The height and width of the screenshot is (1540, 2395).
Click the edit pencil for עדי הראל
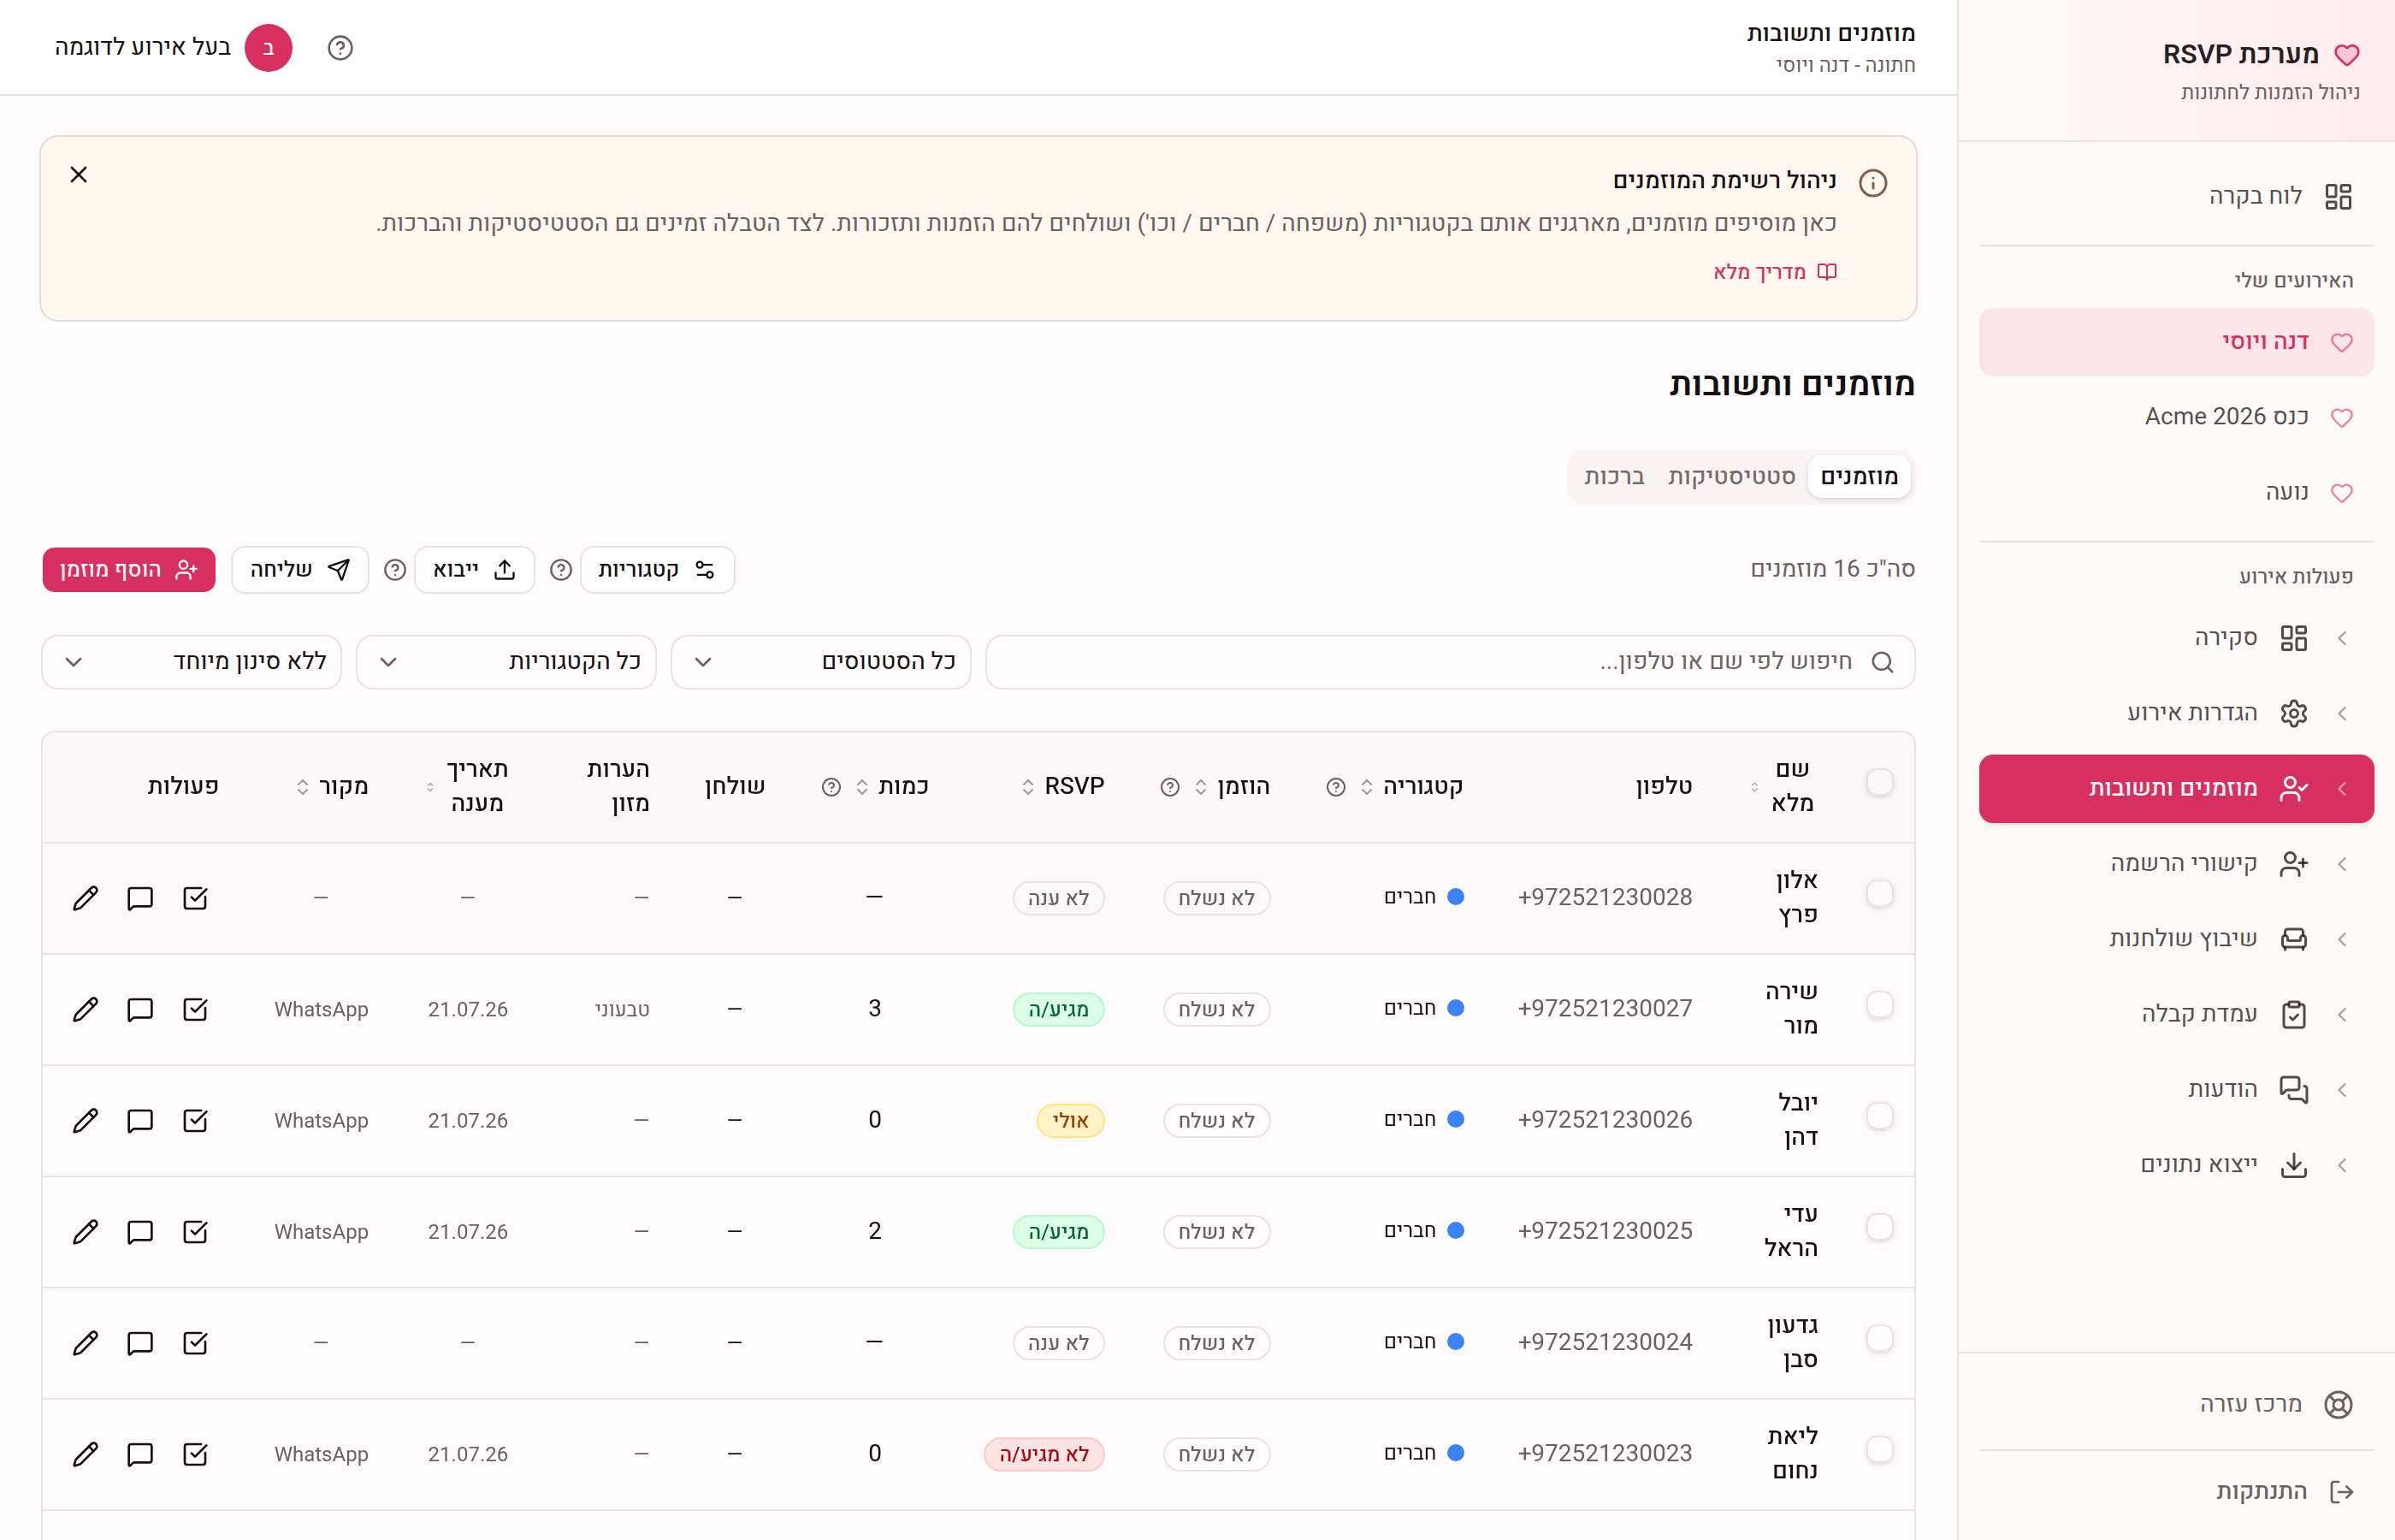pyautogui.click(x=86, y=1231)
